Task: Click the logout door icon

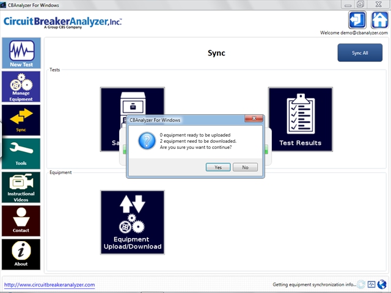Action: coord(357,20)
